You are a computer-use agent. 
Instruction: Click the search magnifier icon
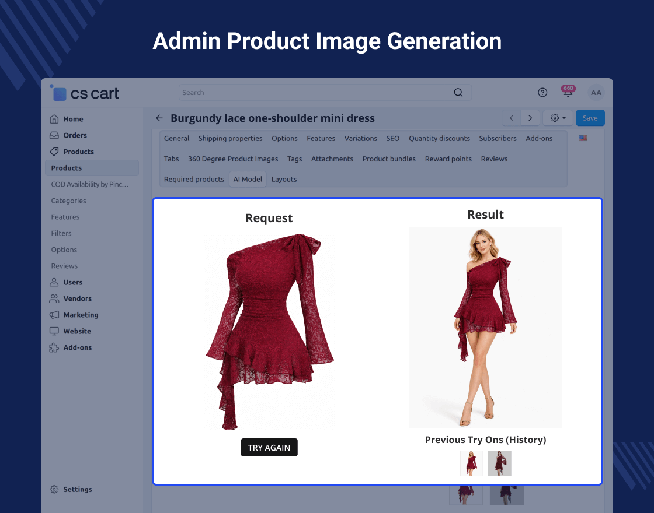tap(458, 93)
